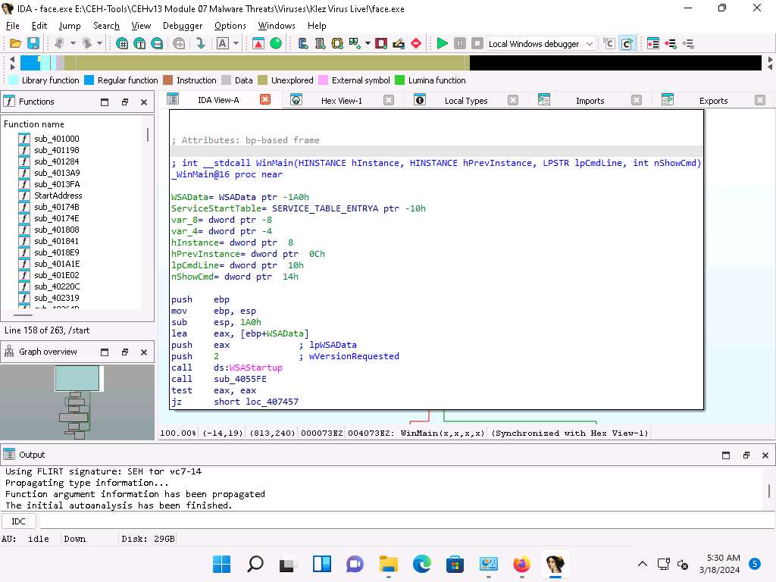Switch to the Imports tab
776x582 pixels.
590,100
